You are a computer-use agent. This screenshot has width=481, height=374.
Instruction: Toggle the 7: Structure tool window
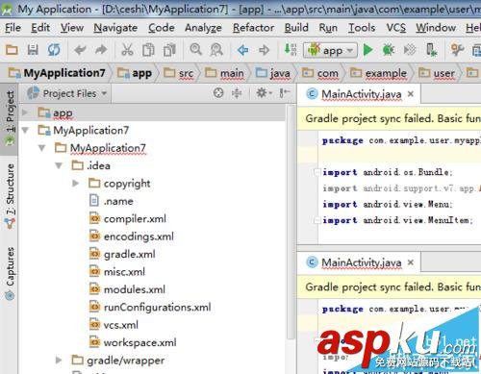pyautogui.click(x=10, y=196)
